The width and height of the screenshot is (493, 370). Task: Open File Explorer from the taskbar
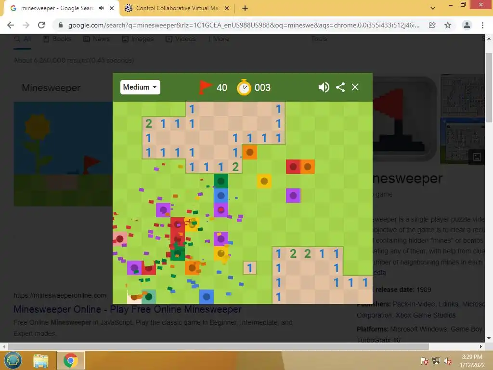(x=41, y=361)
